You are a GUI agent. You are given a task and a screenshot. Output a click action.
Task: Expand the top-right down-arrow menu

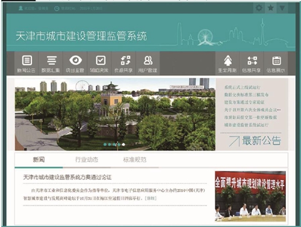tap(282, 8)
